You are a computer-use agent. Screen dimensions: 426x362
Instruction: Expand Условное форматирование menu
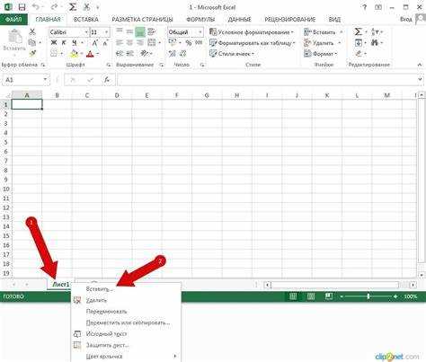pos(252,32)
